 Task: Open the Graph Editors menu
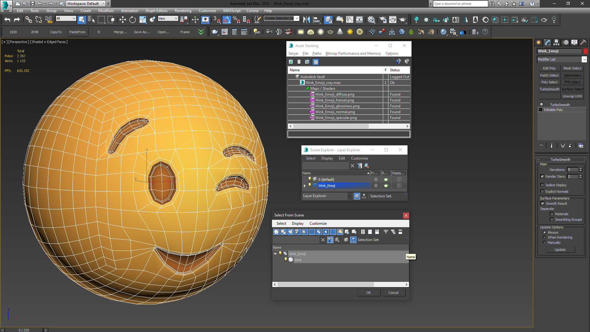pos(156,10)
